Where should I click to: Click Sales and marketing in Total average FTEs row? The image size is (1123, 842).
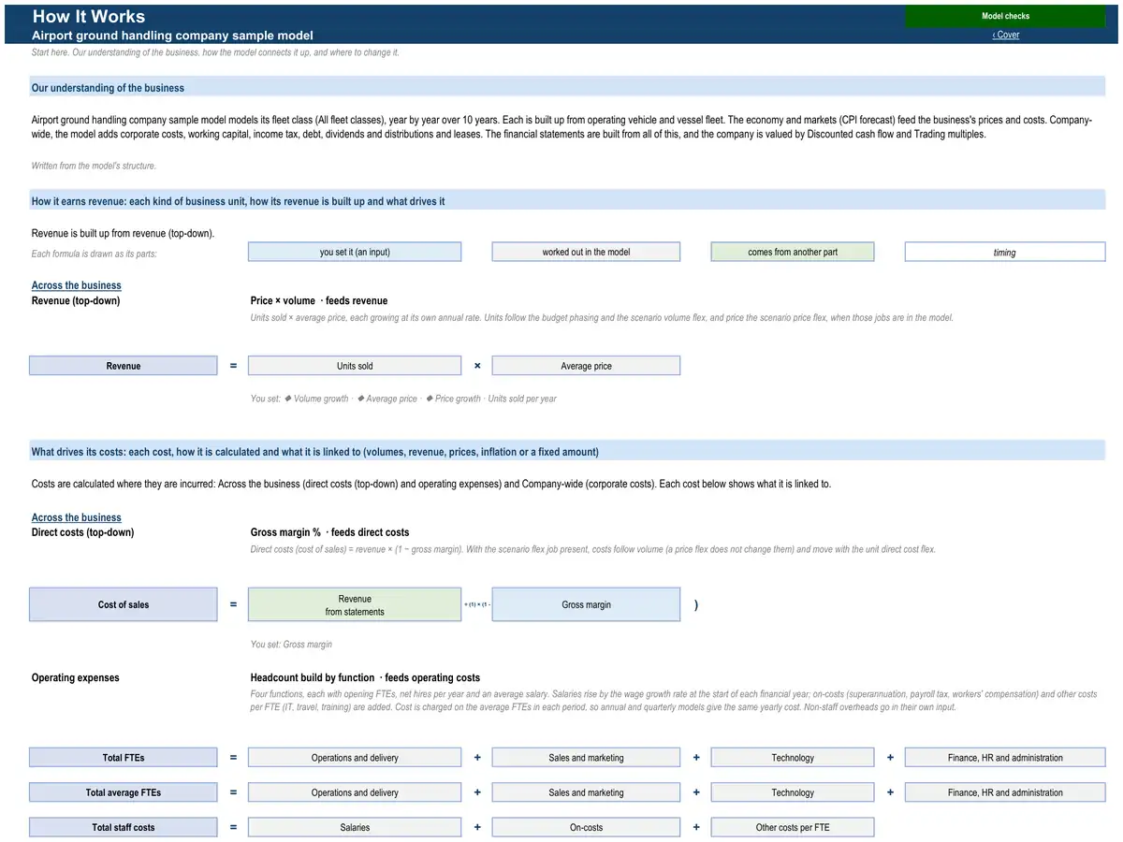click(586, 792)
